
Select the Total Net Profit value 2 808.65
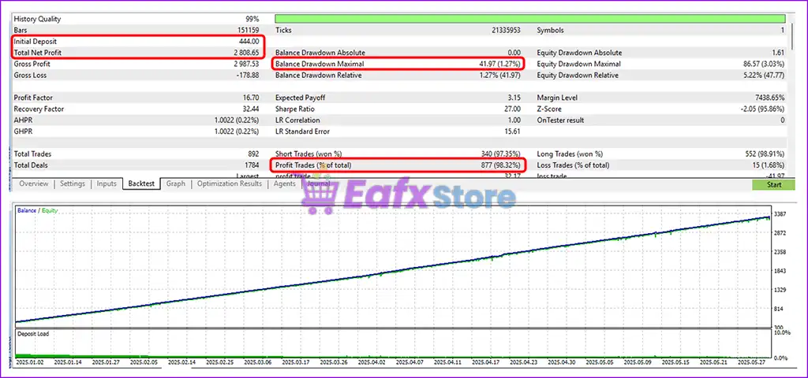(x=246, y=53)
